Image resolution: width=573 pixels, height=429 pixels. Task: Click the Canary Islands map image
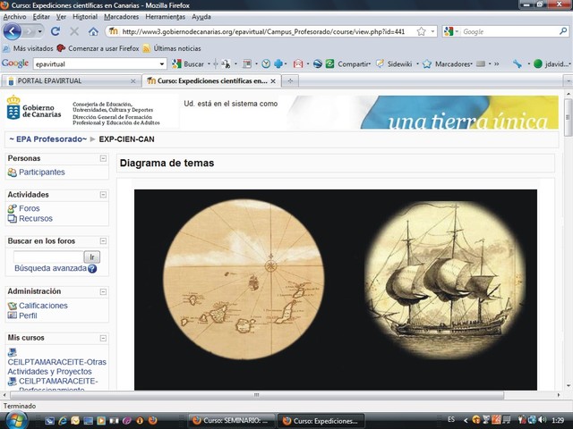[244, 280]
